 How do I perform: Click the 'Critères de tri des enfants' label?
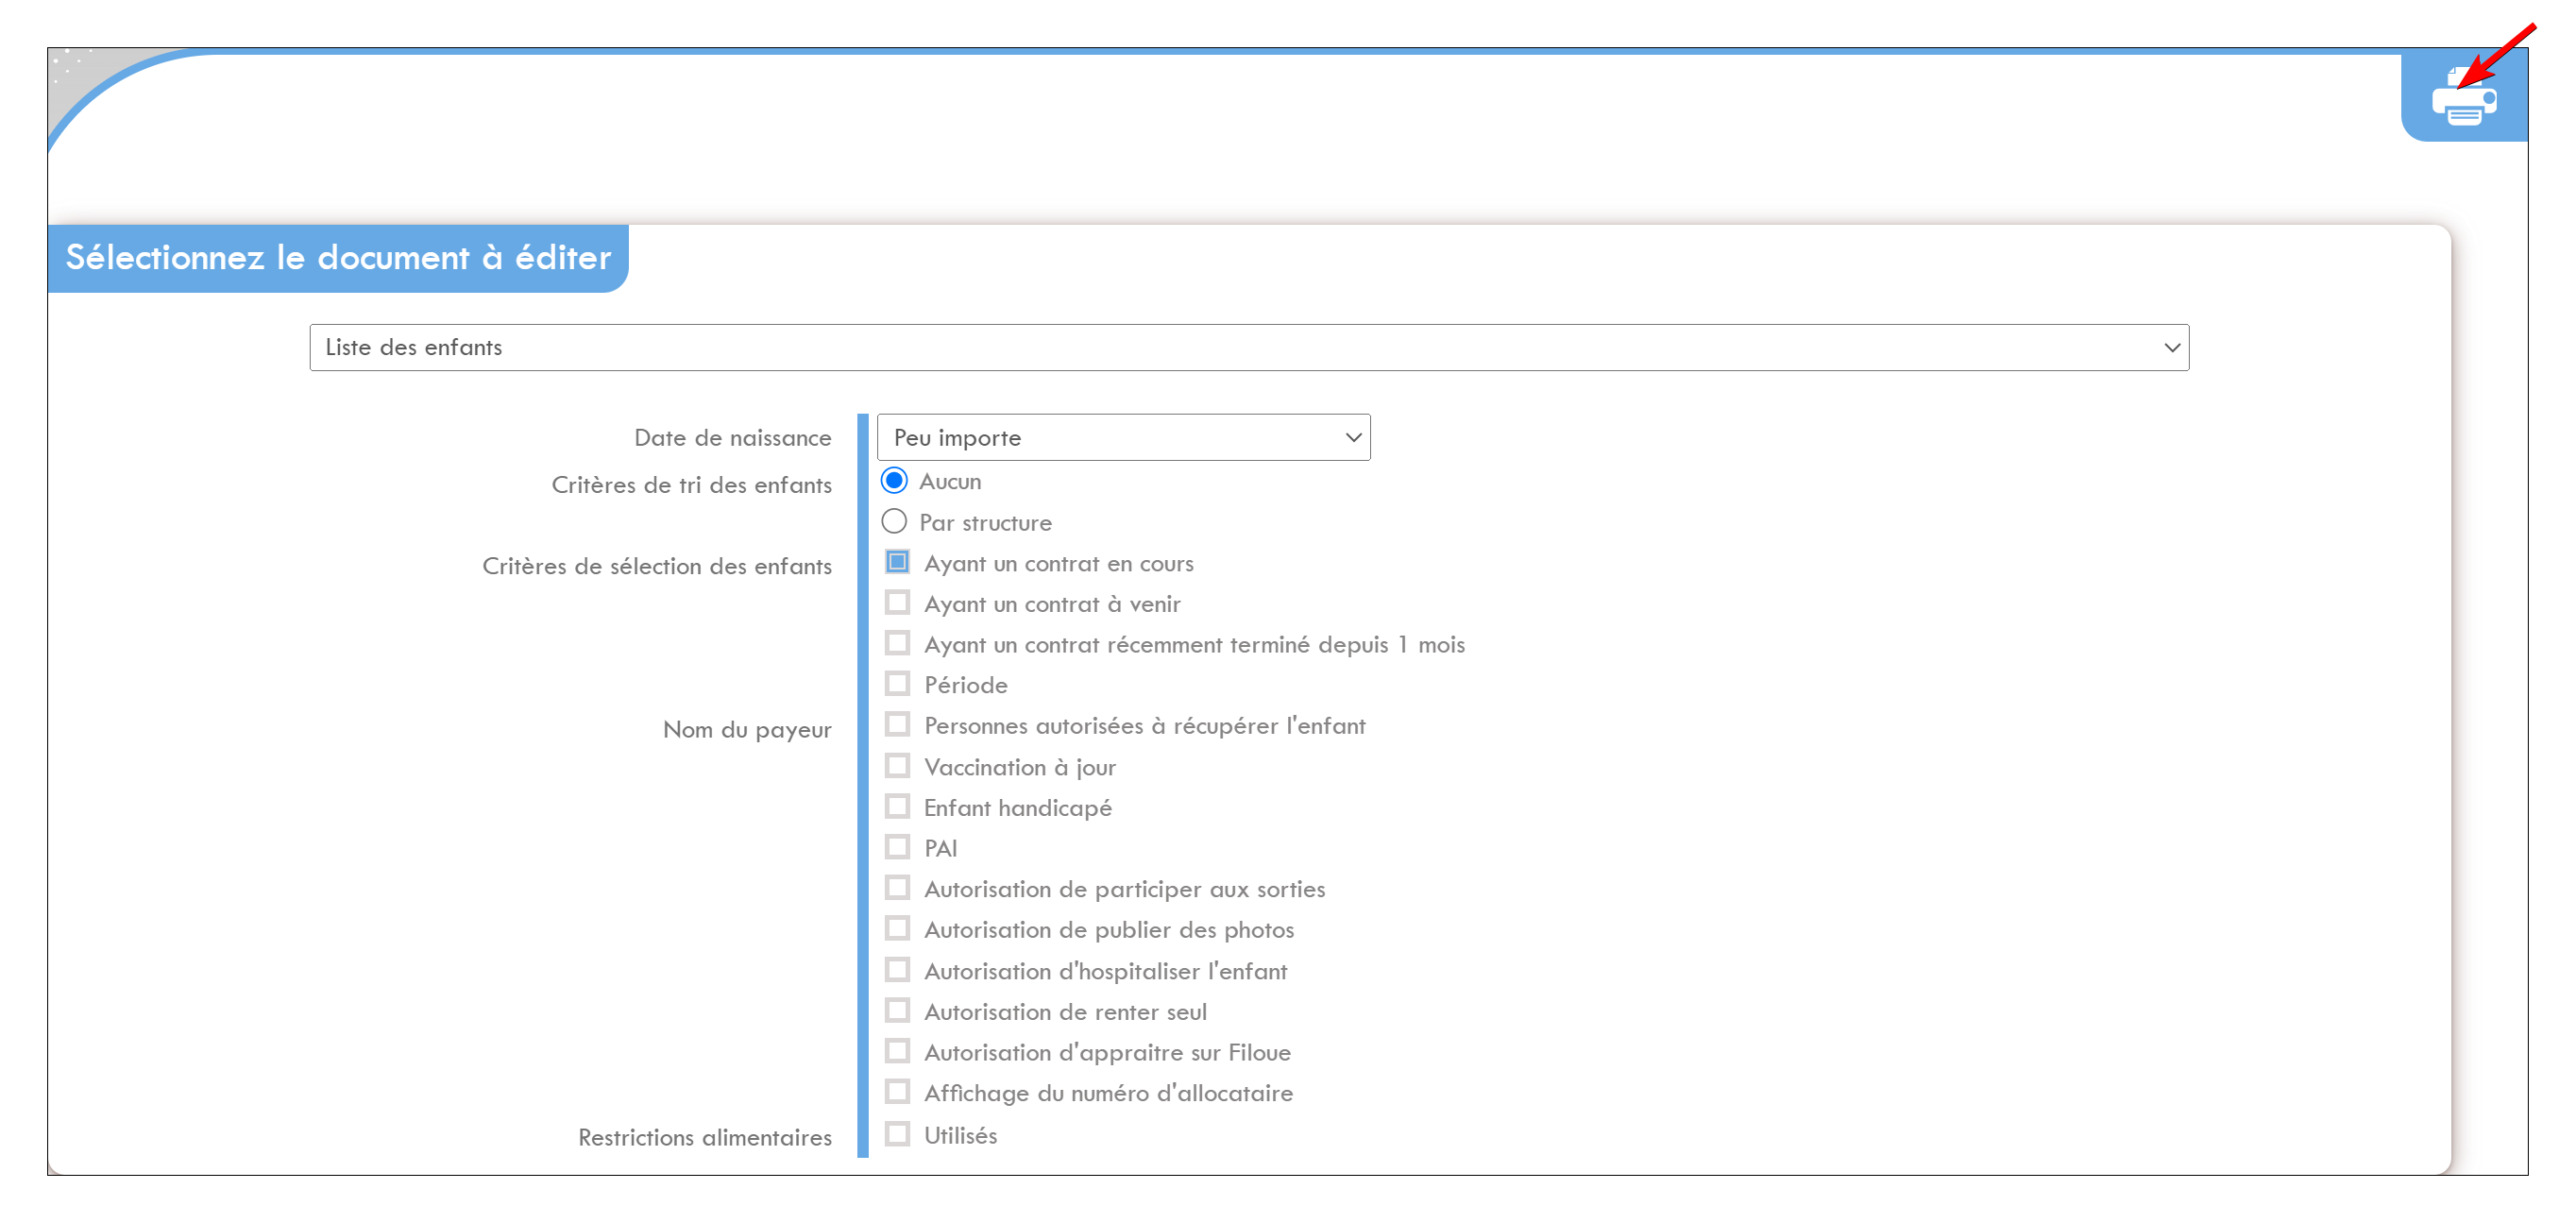(x=691, y=485)
